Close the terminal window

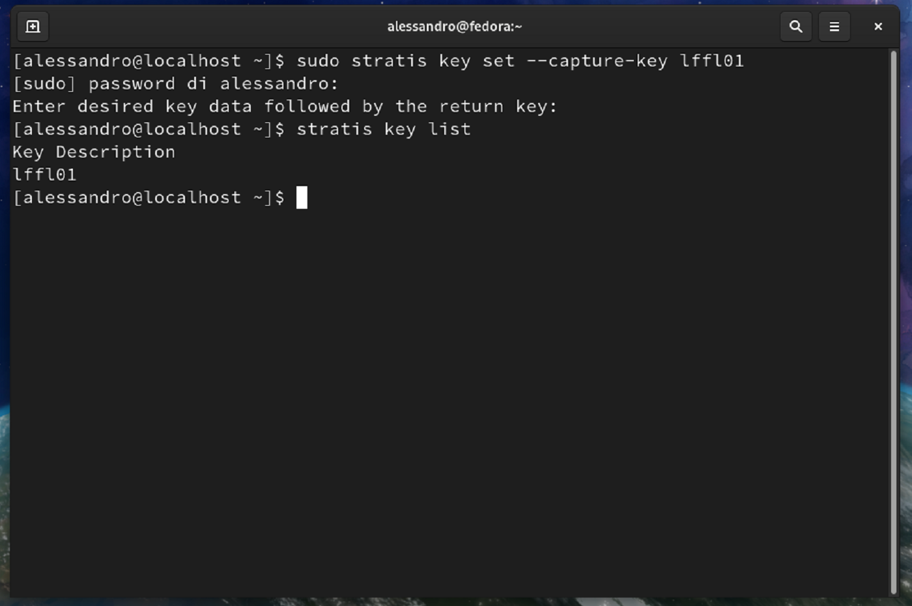pos(878,26)
